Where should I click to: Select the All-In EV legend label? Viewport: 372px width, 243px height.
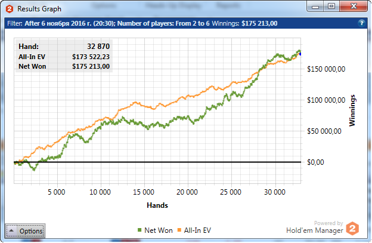197,230
